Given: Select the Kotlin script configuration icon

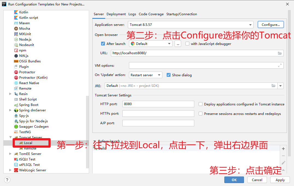Looking at the screenshot, I should (16, 18).
